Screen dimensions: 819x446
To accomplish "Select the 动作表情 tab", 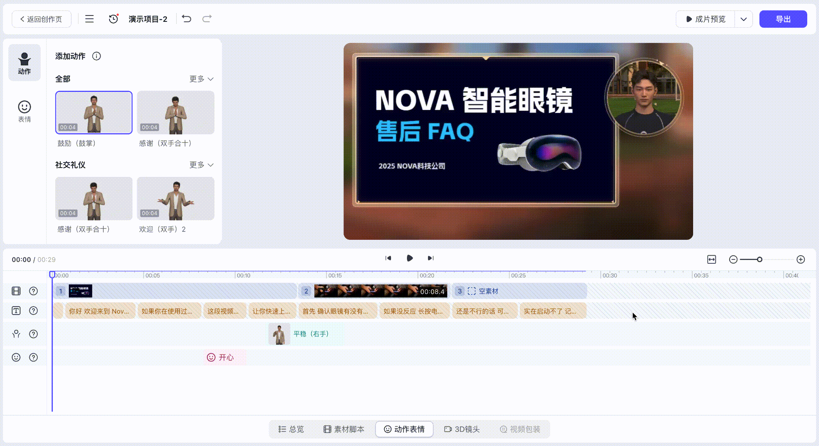I will [404, 429].
